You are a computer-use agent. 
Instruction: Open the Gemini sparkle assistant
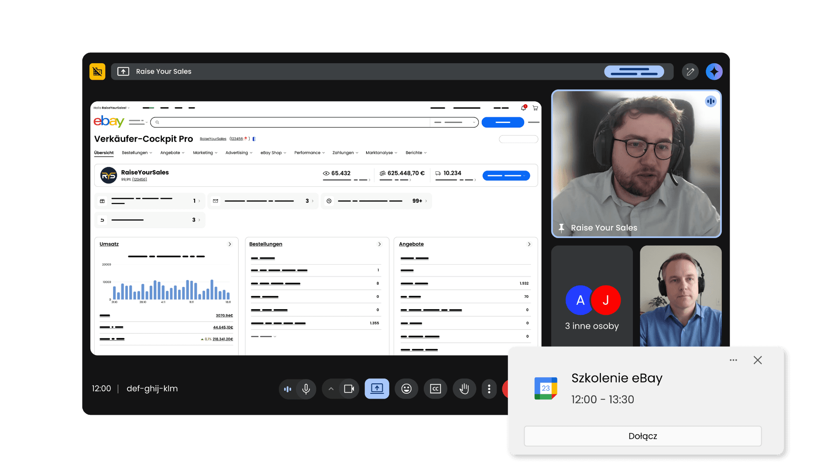coord(714,72)
